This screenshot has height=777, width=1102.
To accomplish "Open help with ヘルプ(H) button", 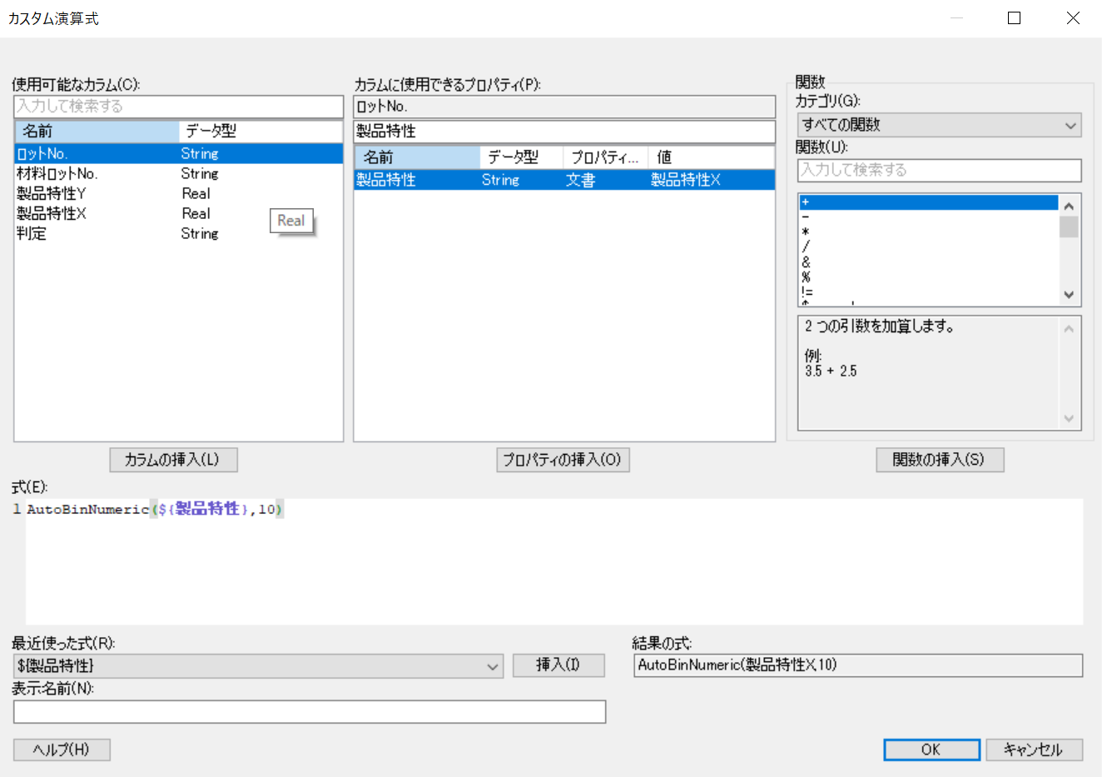I will tap(62, 750).
